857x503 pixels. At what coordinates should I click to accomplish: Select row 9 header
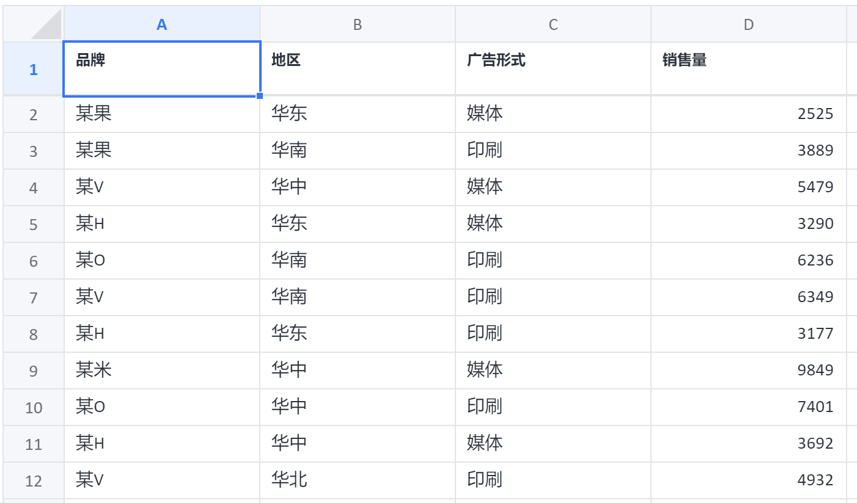33,371
